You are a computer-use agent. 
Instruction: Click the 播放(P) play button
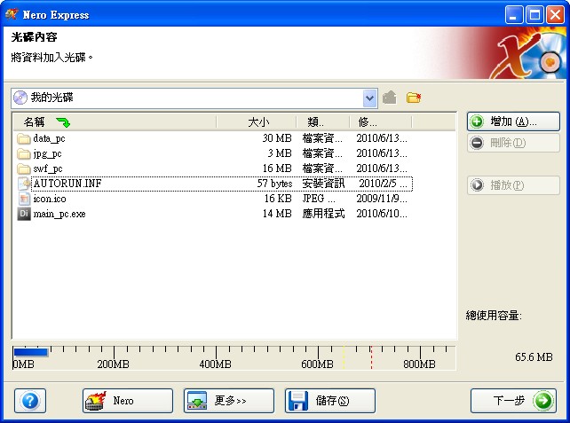click(x=513, y=185)
